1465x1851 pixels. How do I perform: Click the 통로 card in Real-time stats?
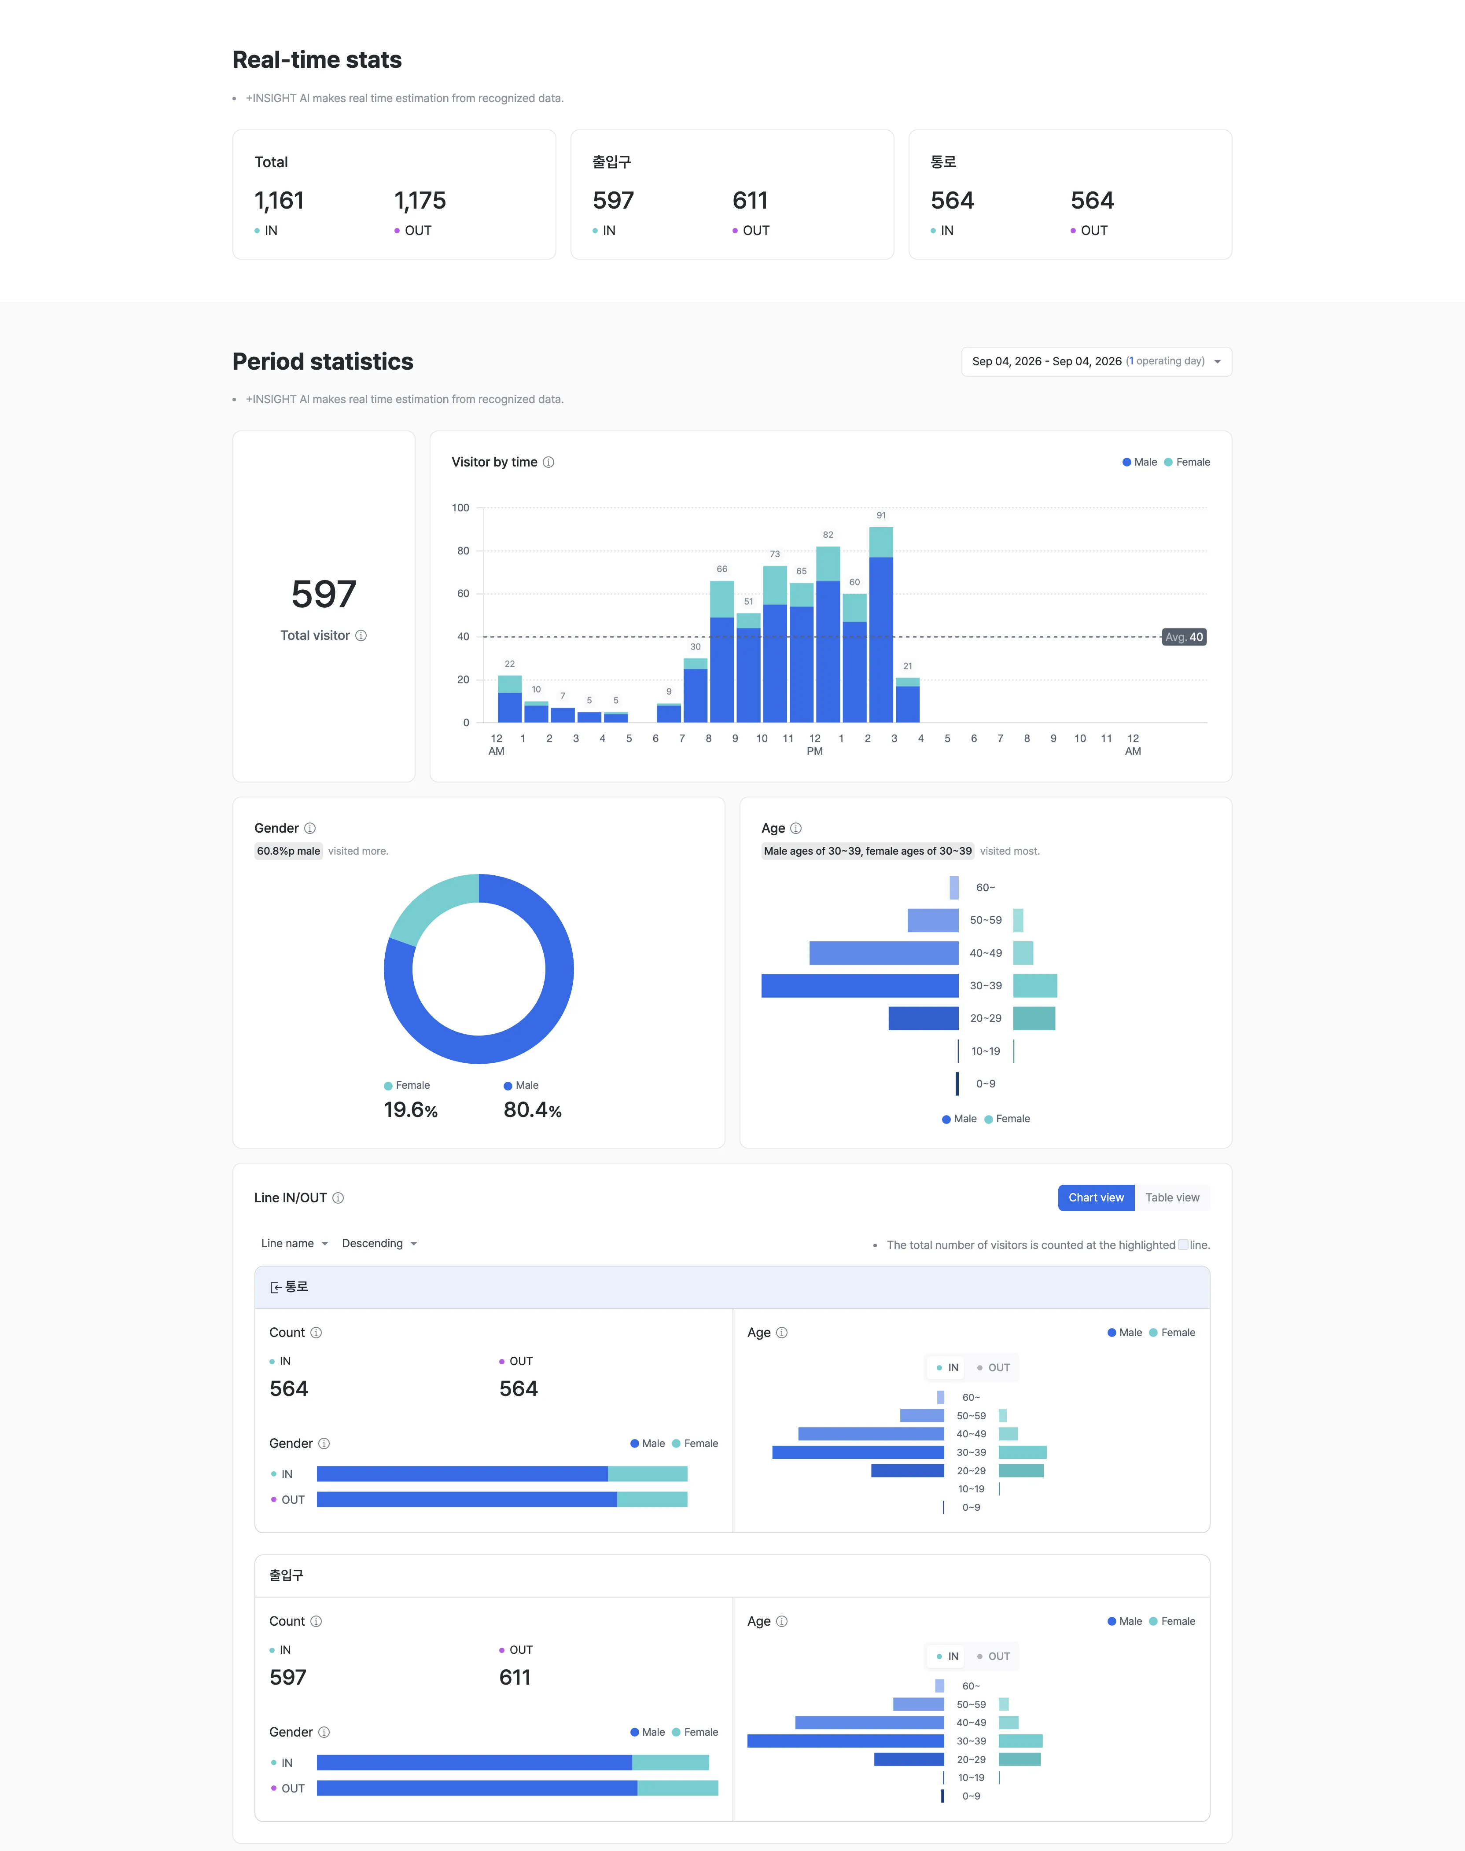tap(1070, 195)
